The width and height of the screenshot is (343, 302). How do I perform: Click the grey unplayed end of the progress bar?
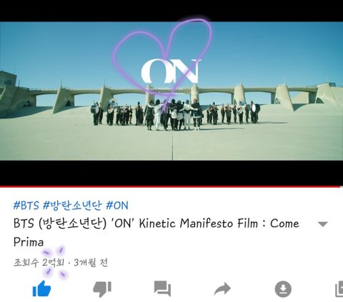[342, 186]
